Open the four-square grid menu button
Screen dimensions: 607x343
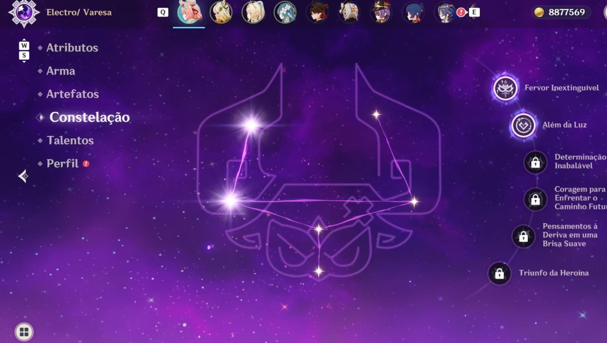point(24,332)
